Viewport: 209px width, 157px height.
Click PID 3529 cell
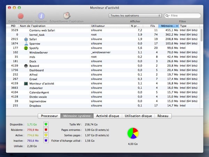coord(15,30)
